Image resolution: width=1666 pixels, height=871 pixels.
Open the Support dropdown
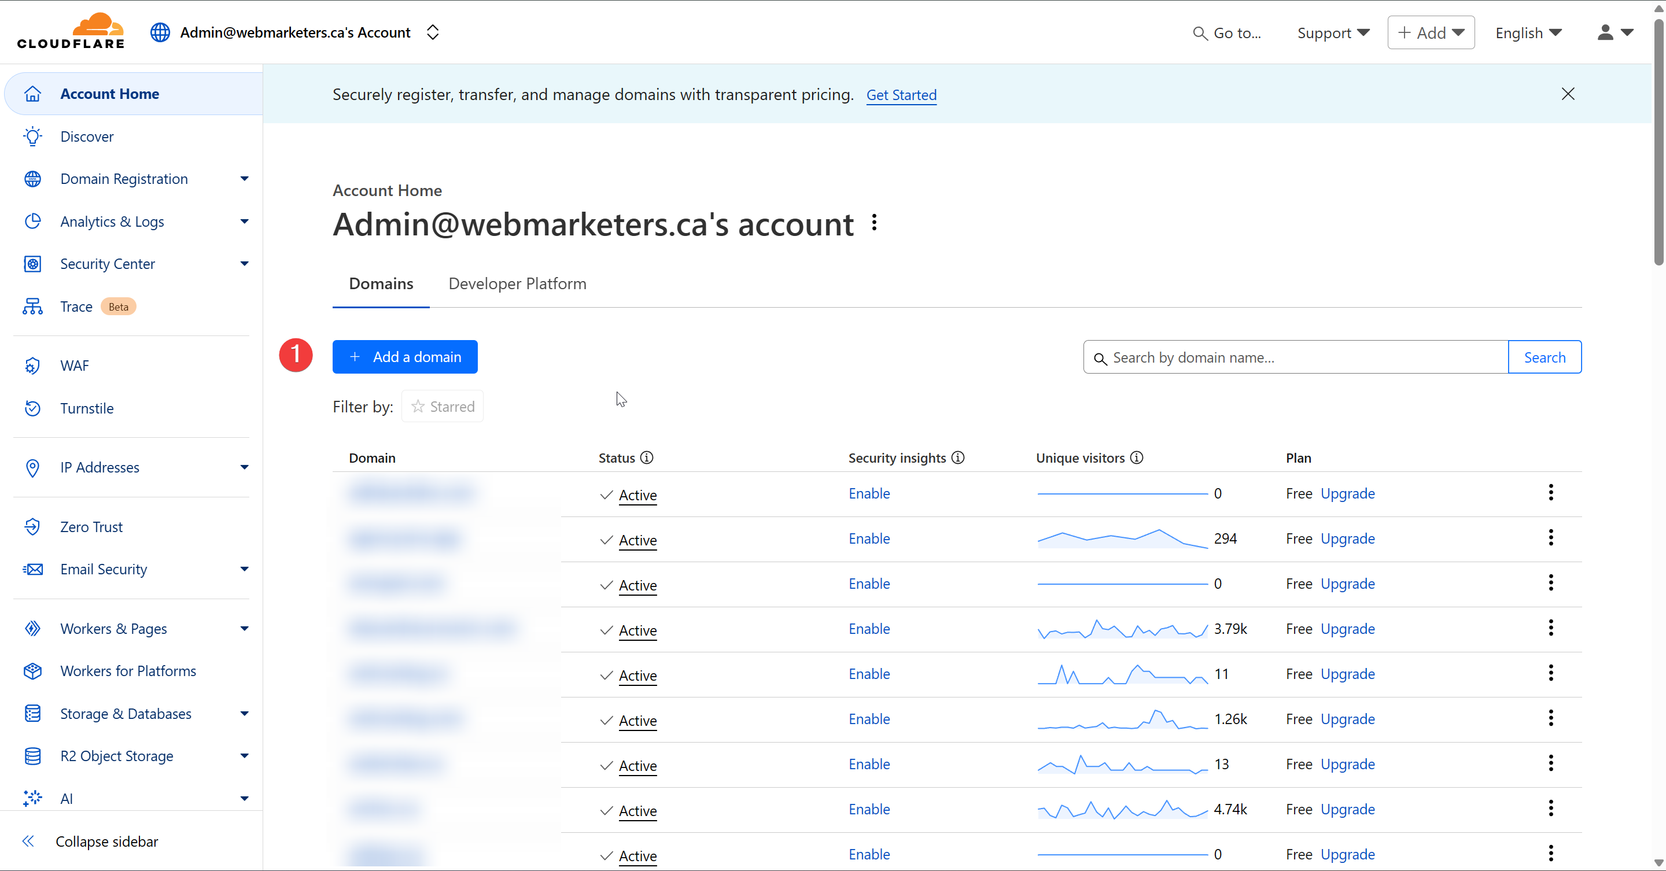click(1332, 32)
